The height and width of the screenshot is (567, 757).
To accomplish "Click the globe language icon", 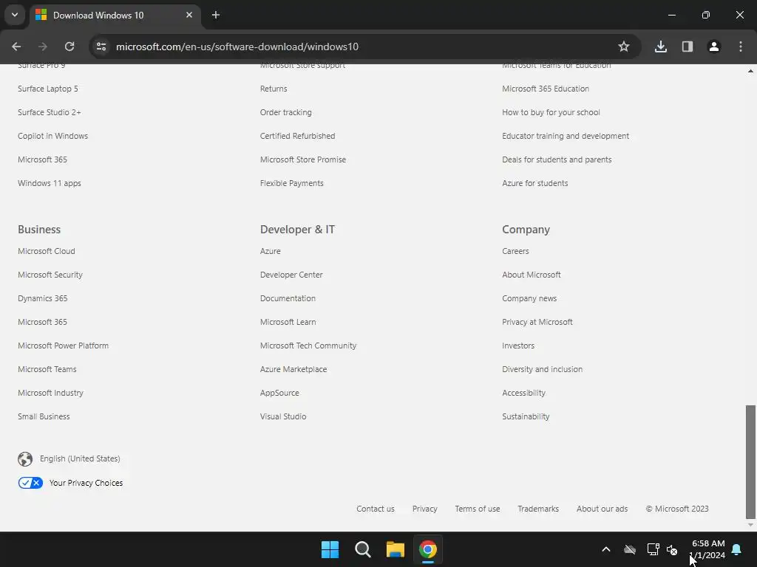I will (25, 459).
